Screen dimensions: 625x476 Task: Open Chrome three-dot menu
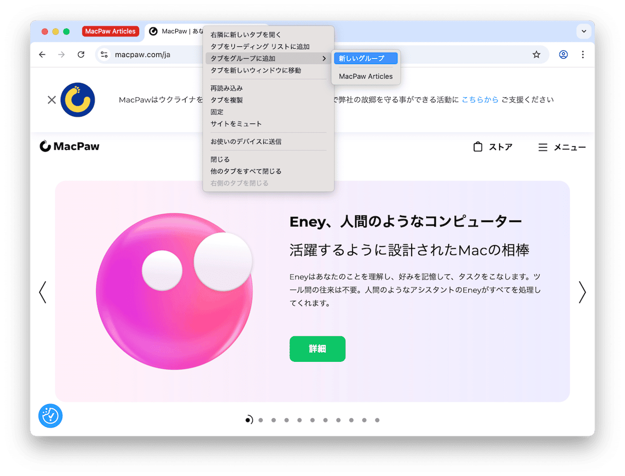tap(582, 54)
